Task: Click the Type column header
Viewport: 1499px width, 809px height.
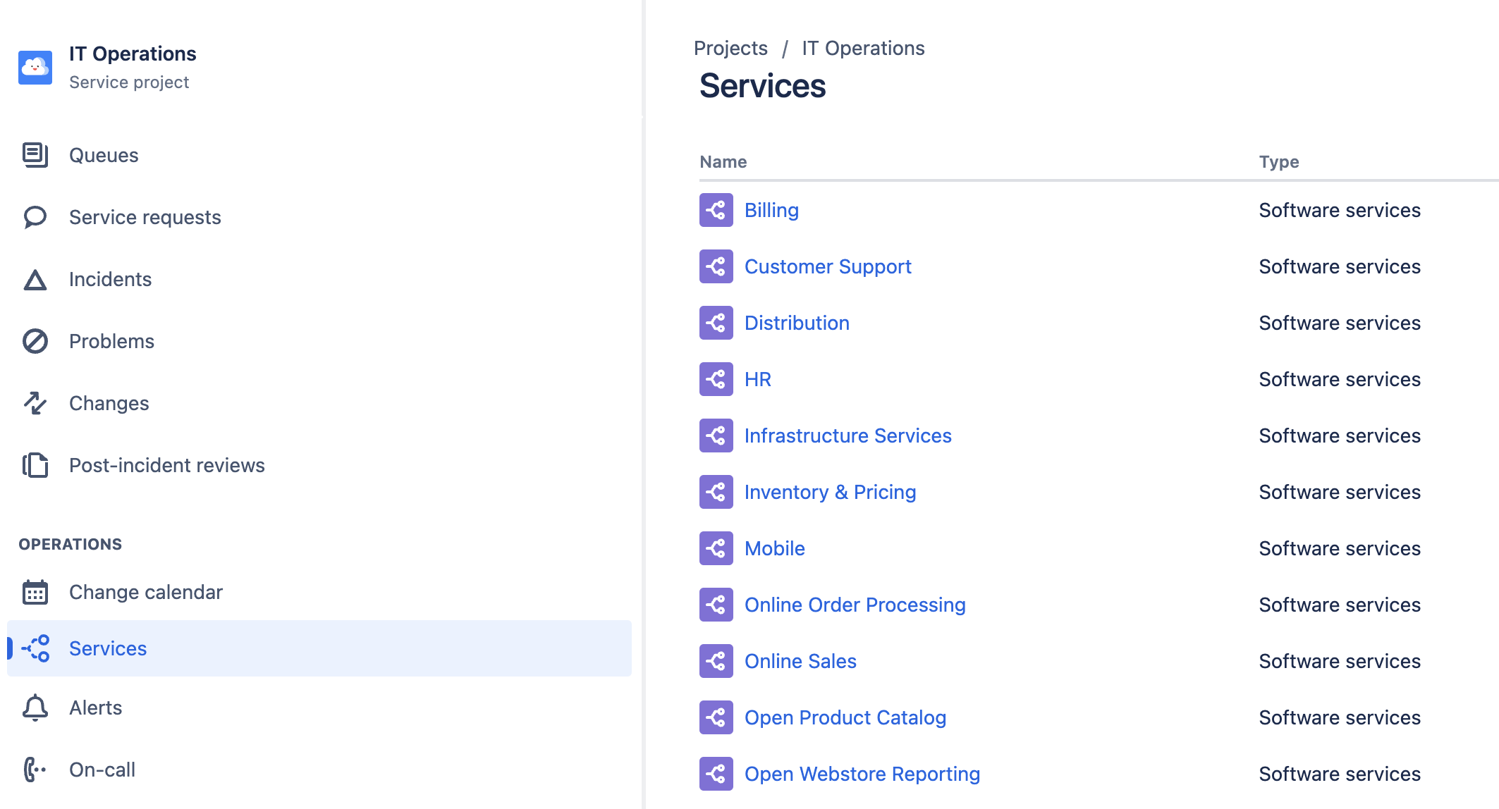Action: tap(1279, 161)
